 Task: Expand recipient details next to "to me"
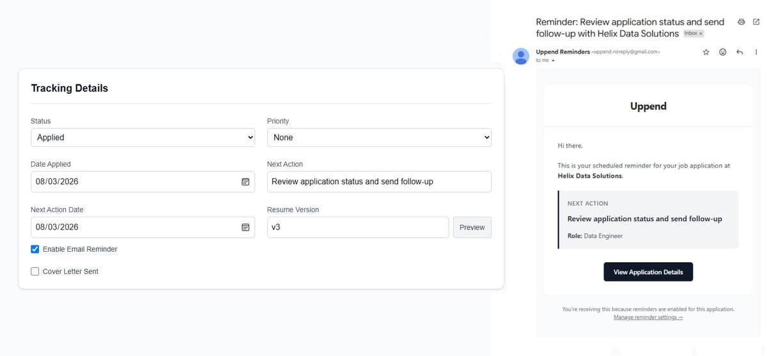click(x=553, y=61)
